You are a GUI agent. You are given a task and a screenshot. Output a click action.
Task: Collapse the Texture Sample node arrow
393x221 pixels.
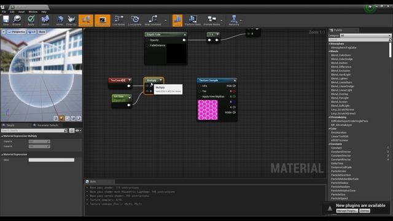click(x=235, y=80)
